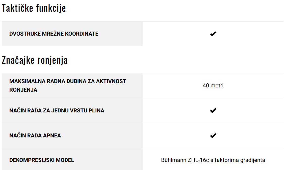The width and height of the screenshot is (284, 170).
Task: Click the Bühlmann ZHL-16c s faktorima gradijenta text
Action: pos(213,160)
